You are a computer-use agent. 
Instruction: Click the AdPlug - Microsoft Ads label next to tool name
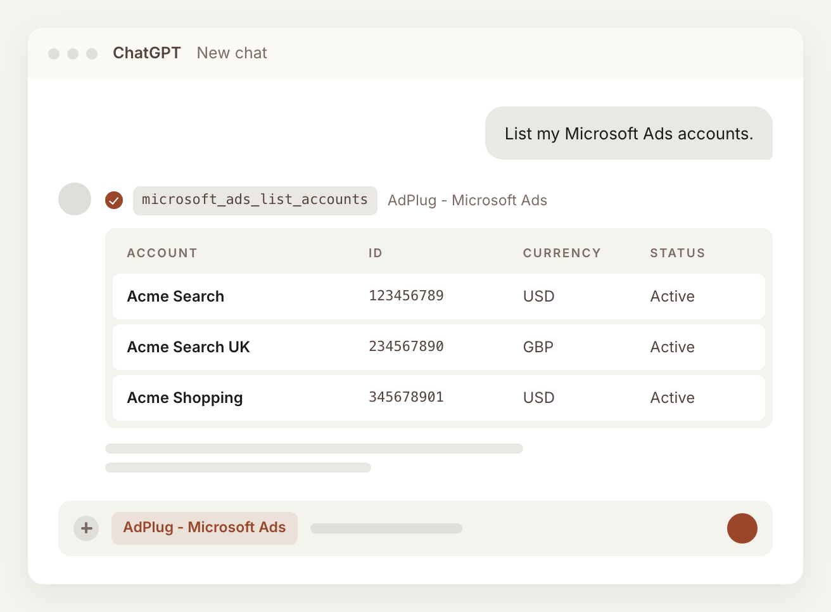pyautogui.click(x=467, y=200)
